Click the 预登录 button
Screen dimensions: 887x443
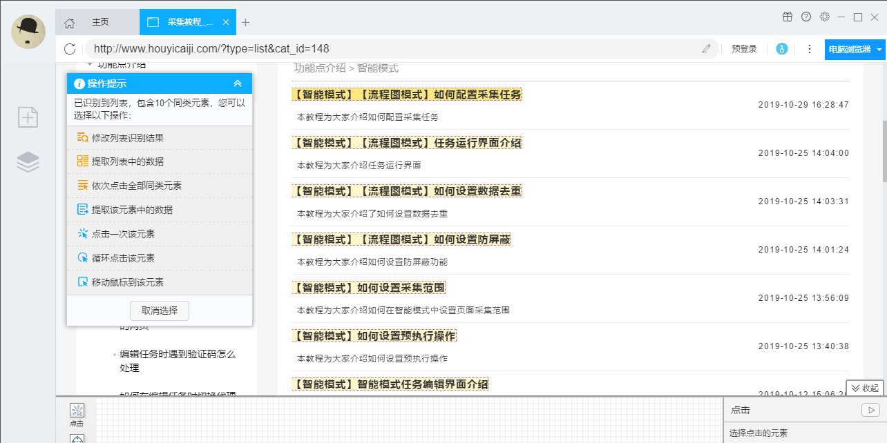pos(744,49)
